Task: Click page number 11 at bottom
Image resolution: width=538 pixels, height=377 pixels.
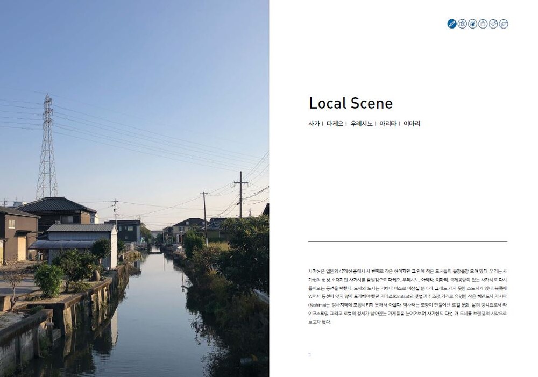Action: tap(309, 355)
